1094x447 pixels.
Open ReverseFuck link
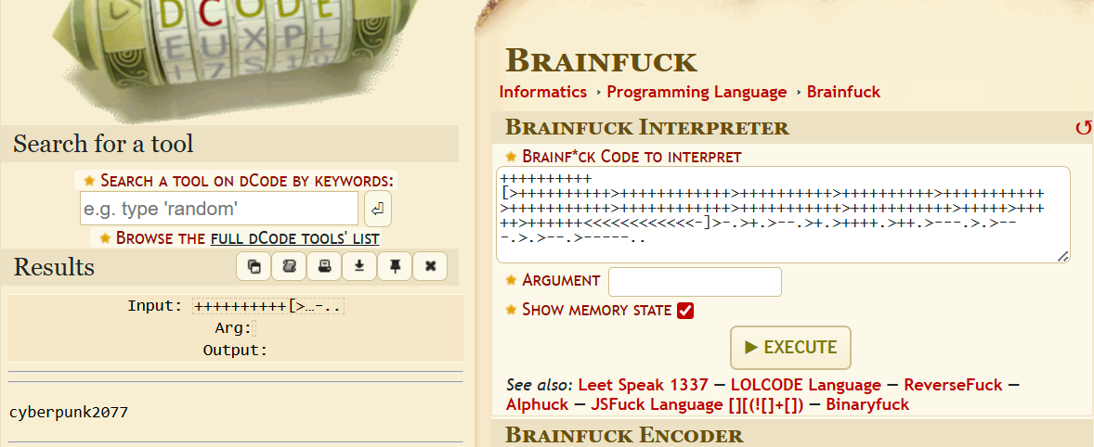click(x=953, y=385)
